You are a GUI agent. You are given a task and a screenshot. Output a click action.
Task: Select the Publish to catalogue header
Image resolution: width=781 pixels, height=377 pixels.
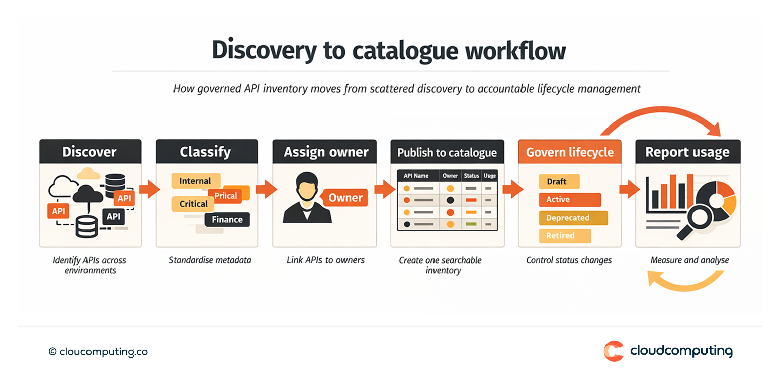pos(447,151)
